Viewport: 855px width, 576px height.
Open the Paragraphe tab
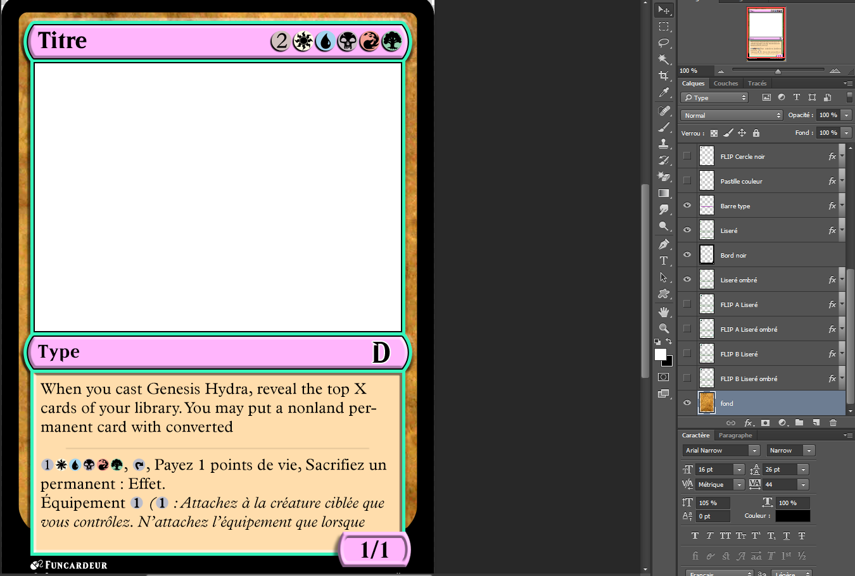point(735,435)
